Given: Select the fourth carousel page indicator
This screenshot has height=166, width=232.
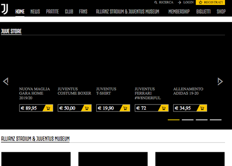Looking at the screenshot, I should pos(216,120).
